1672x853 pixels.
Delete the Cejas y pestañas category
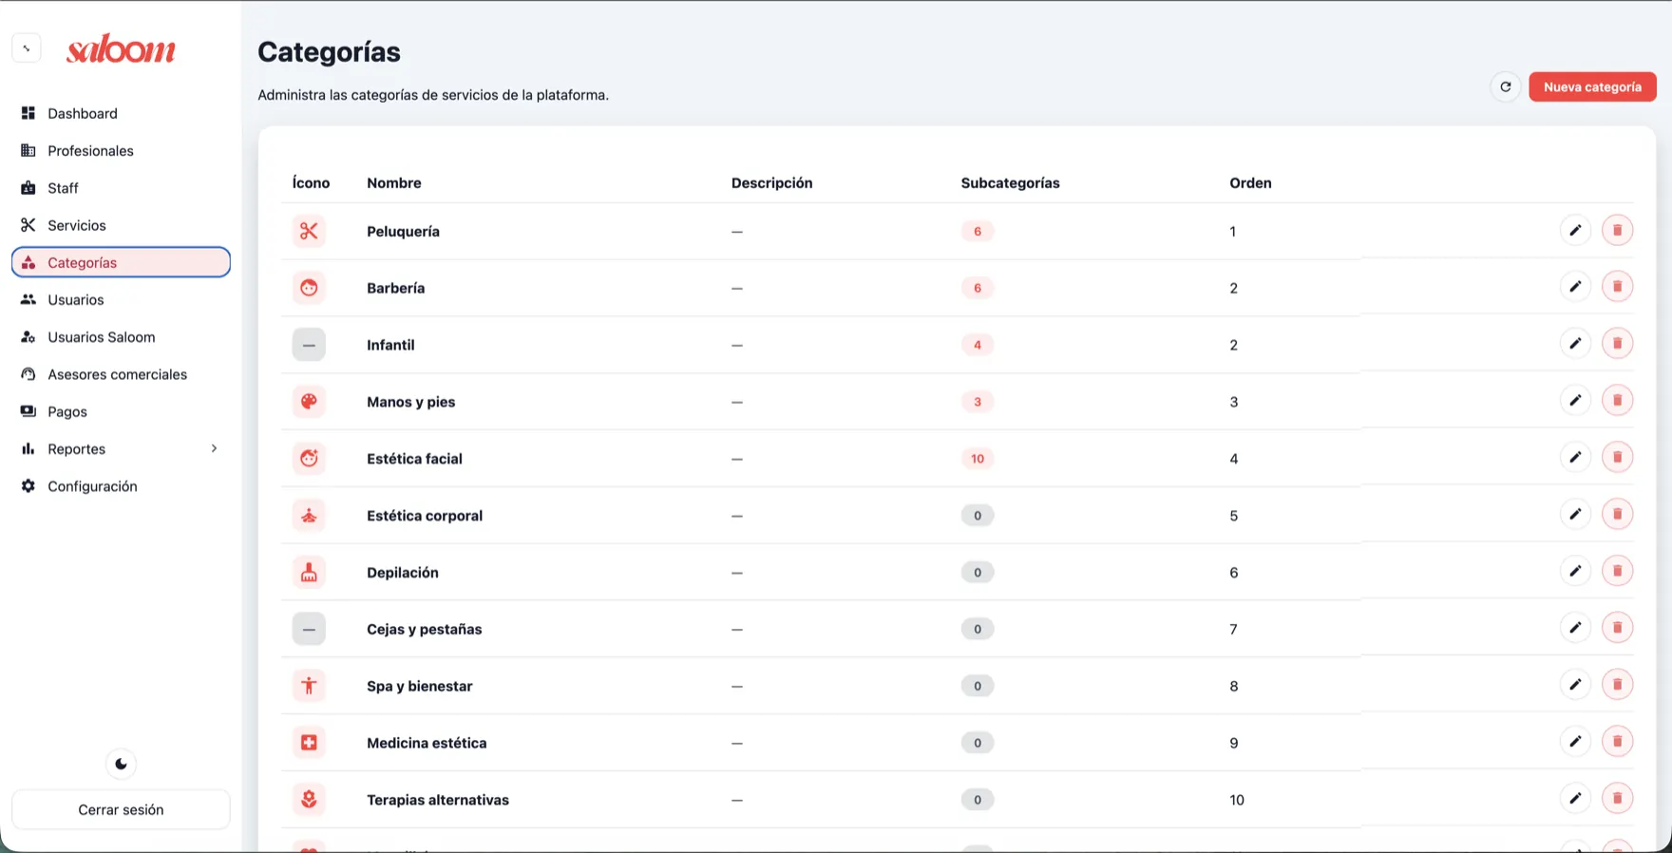point(1617,627)
